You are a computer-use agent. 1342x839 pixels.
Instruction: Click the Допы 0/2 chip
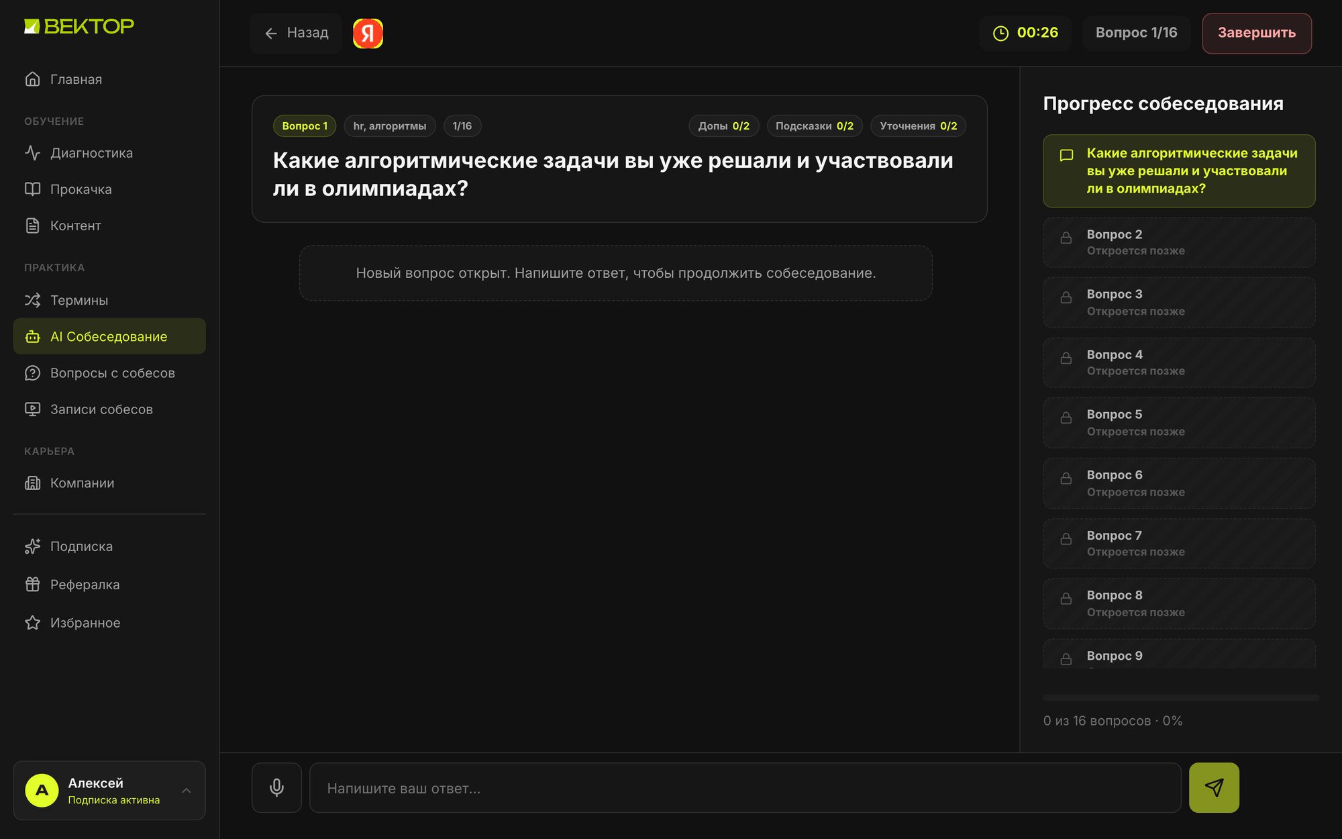[x=723, y=126]
